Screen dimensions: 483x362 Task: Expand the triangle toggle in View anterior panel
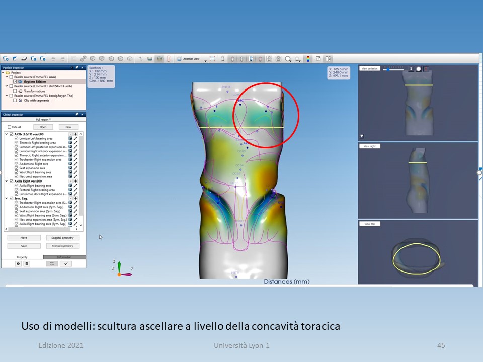tap(362, 136)
